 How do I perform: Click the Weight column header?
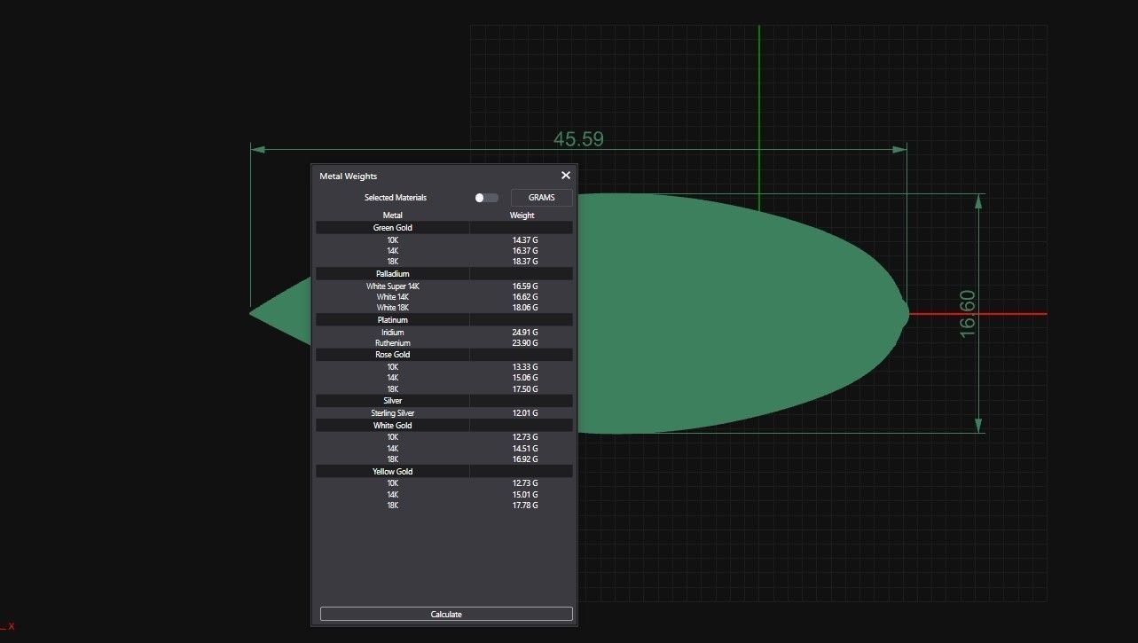522,216
